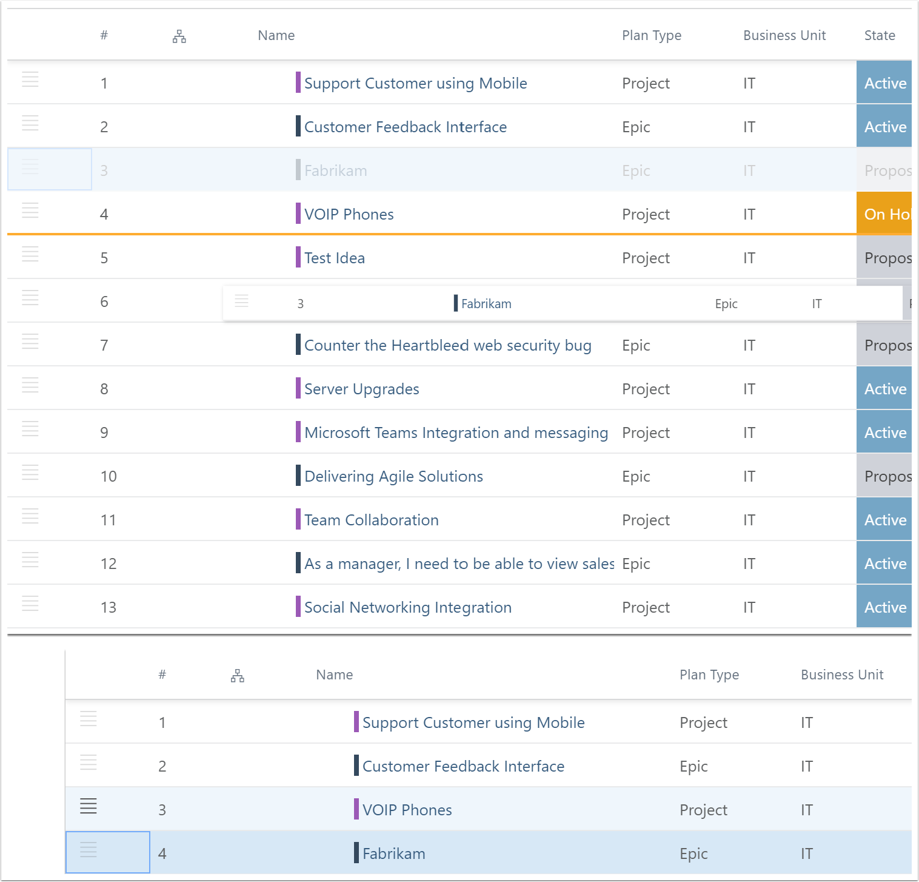Screen dimensions: 919x882
Task: Click On Hold state of VOIP Phones
Action: coord(884,213)
